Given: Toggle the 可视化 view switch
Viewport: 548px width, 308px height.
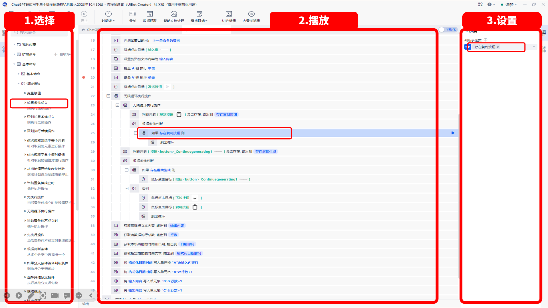Looking at the screenshot, I should 448,29.
